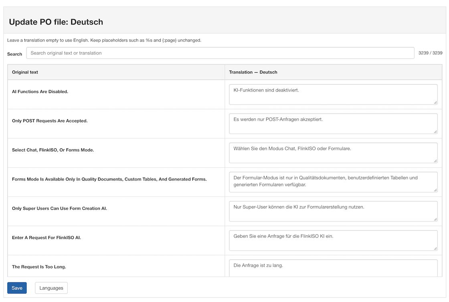This screenshot has width=449, height=302.
Task: Edit translation 'Die Anfrage ist zu lang.'
Action: 333,268
